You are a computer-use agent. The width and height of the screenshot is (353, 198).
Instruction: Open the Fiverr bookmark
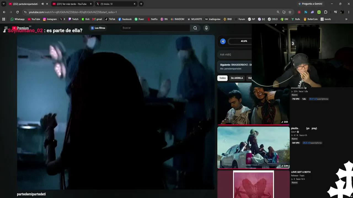(139, 19)
